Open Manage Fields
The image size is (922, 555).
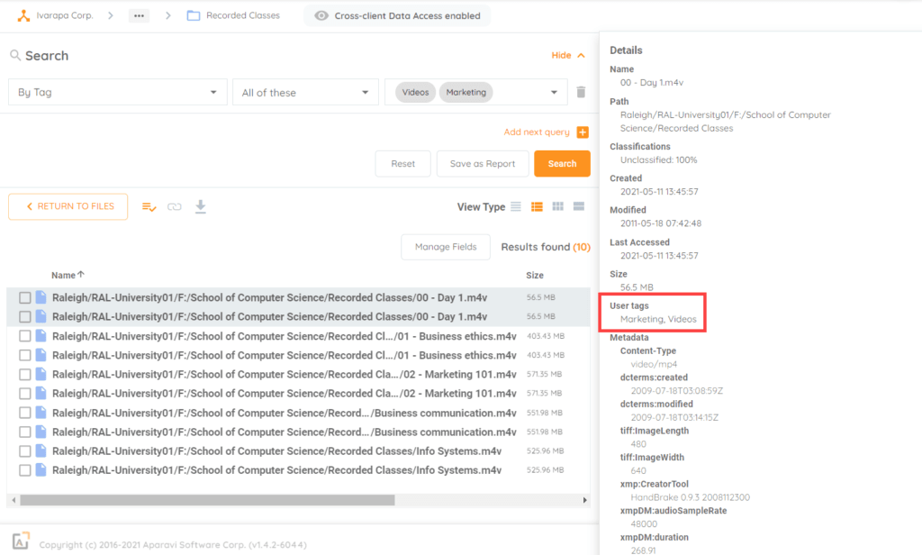pyautogui.click(x=446, y=247)
